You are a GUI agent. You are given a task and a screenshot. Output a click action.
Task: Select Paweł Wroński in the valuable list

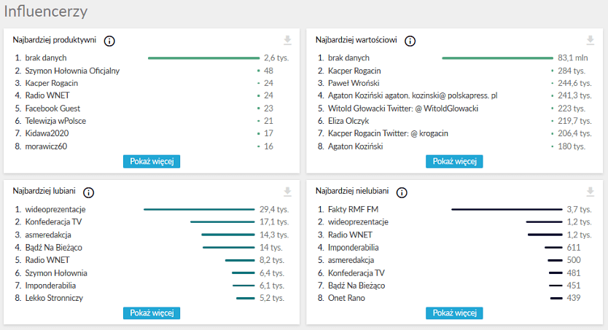(353, 83)
